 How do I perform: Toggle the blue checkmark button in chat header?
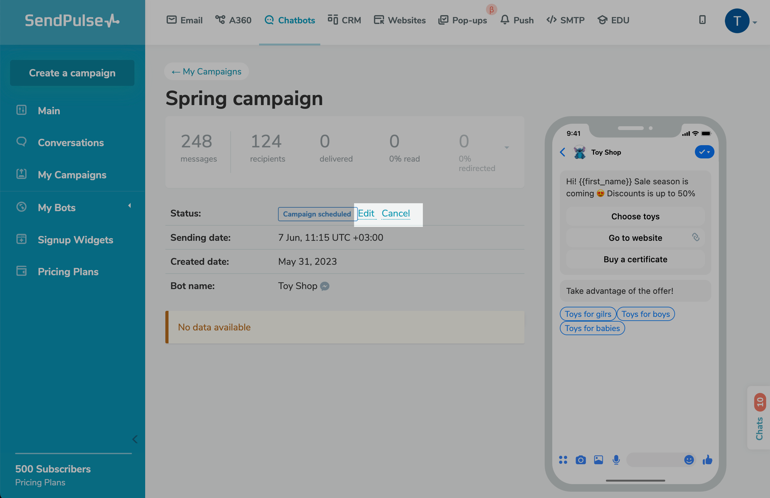704,152
